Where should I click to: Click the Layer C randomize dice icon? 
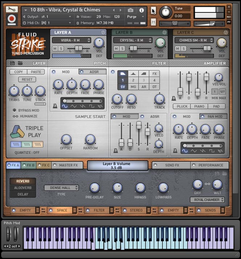(x=226, y=32)
